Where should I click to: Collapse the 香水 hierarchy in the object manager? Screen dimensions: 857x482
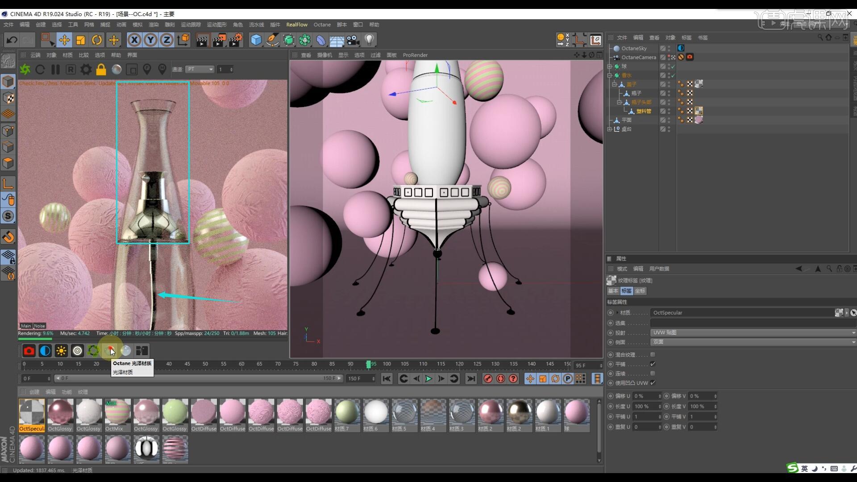pos(609,75)
